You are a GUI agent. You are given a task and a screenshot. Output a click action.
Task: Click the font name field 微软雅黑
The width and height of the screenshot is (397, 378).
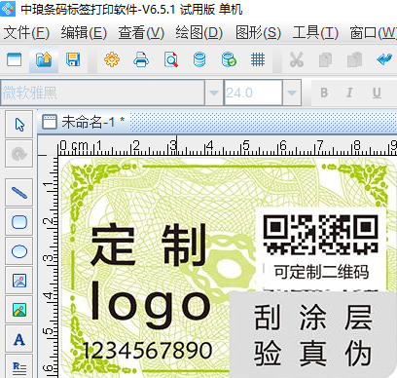click(102, 93)
